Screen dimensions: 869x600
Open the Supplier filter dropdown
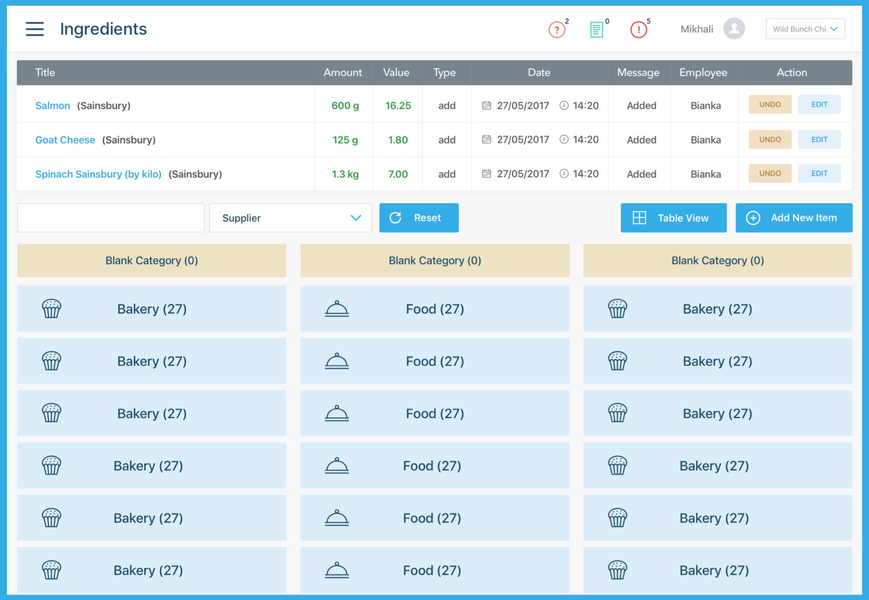[291, 218]
